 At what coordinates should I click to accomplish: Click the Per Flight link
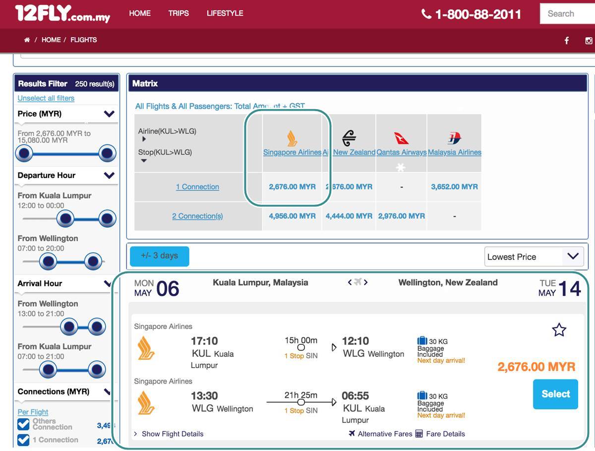(x=33, y=412)
